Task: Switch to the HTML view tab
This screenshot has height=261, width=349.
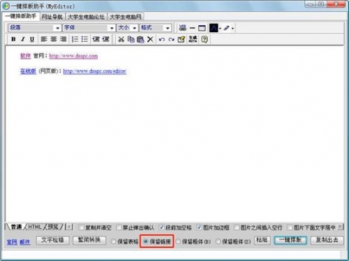Action: click(35, 227)
